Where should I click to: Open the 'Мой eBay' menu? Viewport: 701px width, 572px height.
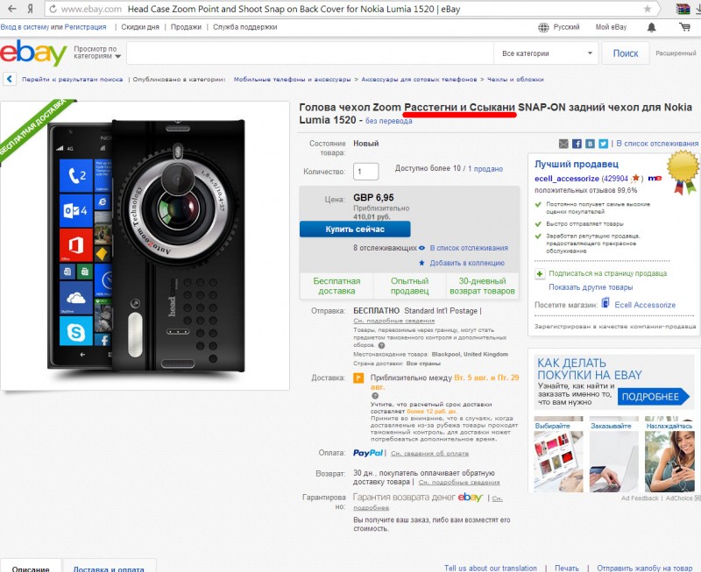point(611,27)
